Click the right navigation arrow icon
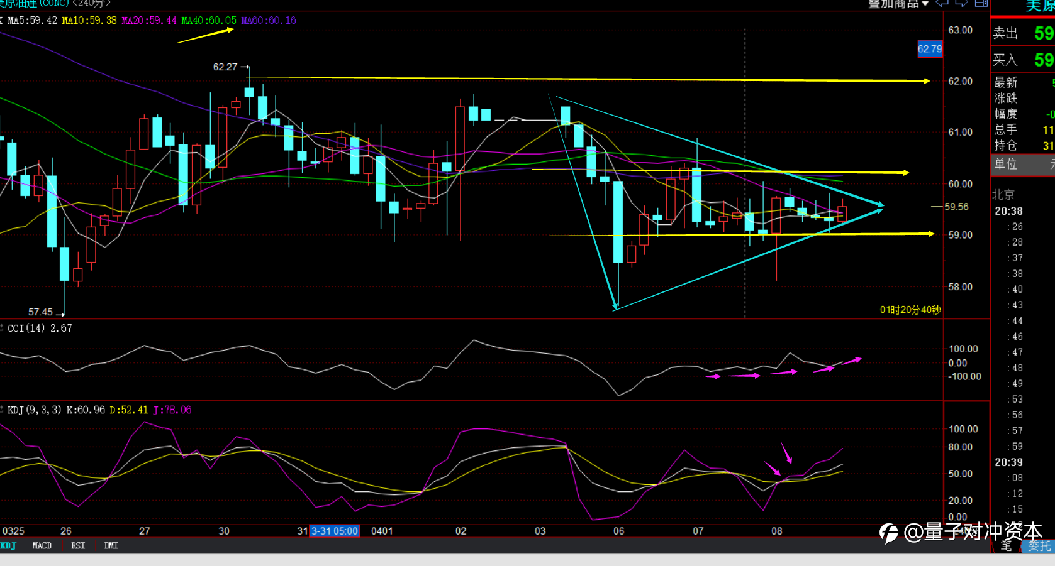This screenshot has height=566, width=1055. [x=961, y=3]
